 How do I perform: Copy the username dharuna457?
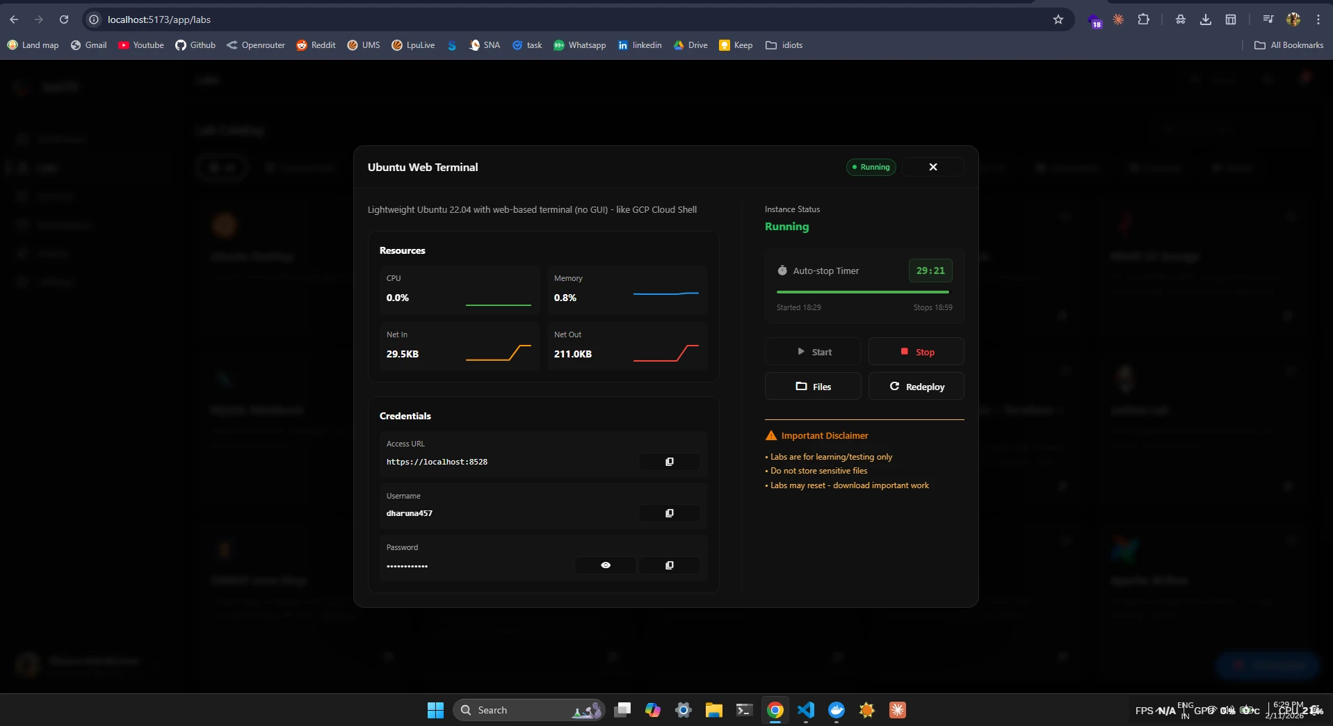pos(669,513)
